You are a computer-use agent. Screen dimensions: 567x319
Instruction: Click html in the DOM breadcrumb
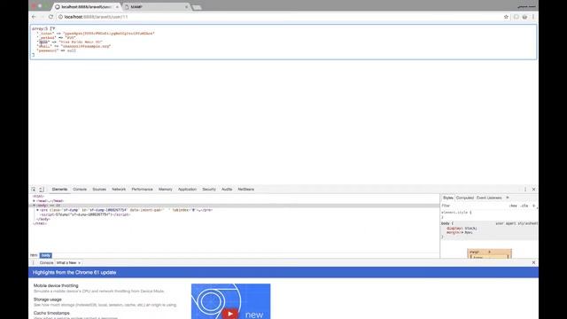click(x=34, y=255)
